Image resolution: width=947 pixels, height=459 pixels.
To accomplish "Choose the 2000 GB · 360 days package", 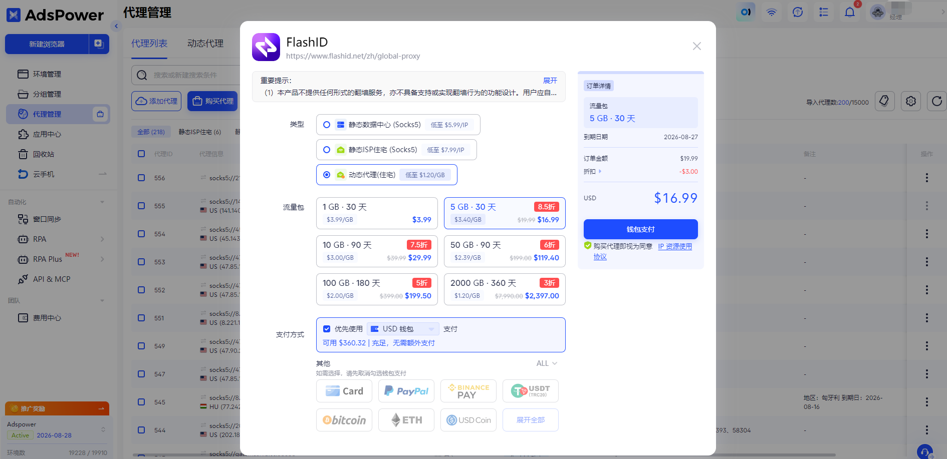I will 505,289.
